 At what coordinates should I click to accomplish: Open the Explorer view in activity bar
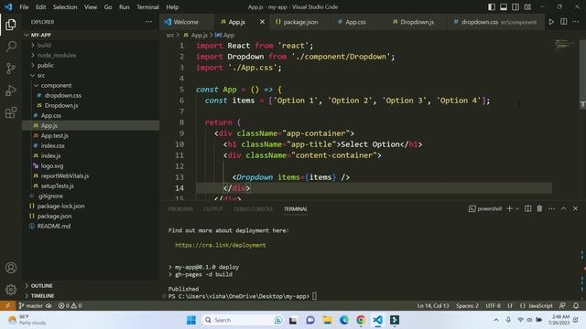pyautogui.click(x=11, y=25)
